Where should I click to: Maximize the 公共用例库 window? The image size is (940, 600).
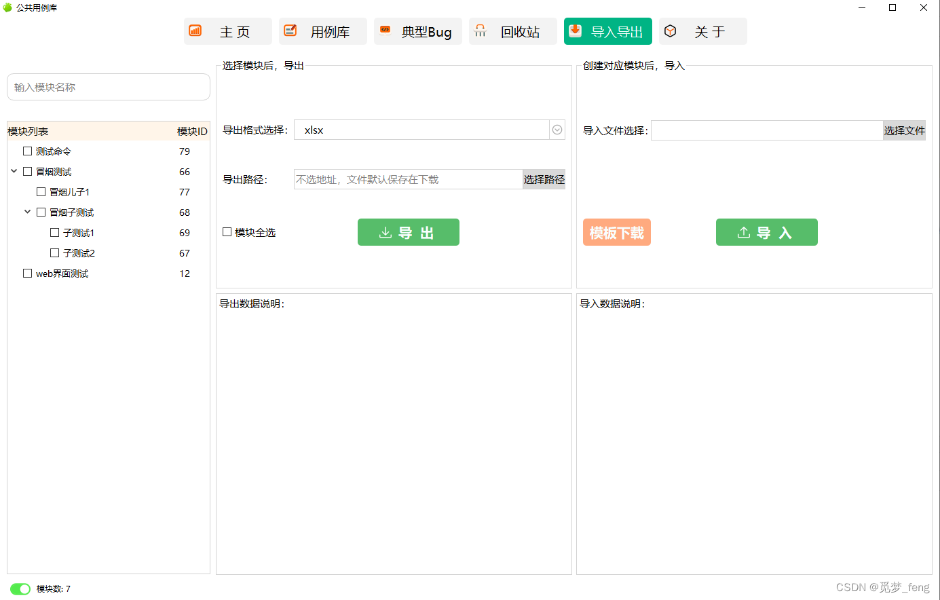click(892, 7)
